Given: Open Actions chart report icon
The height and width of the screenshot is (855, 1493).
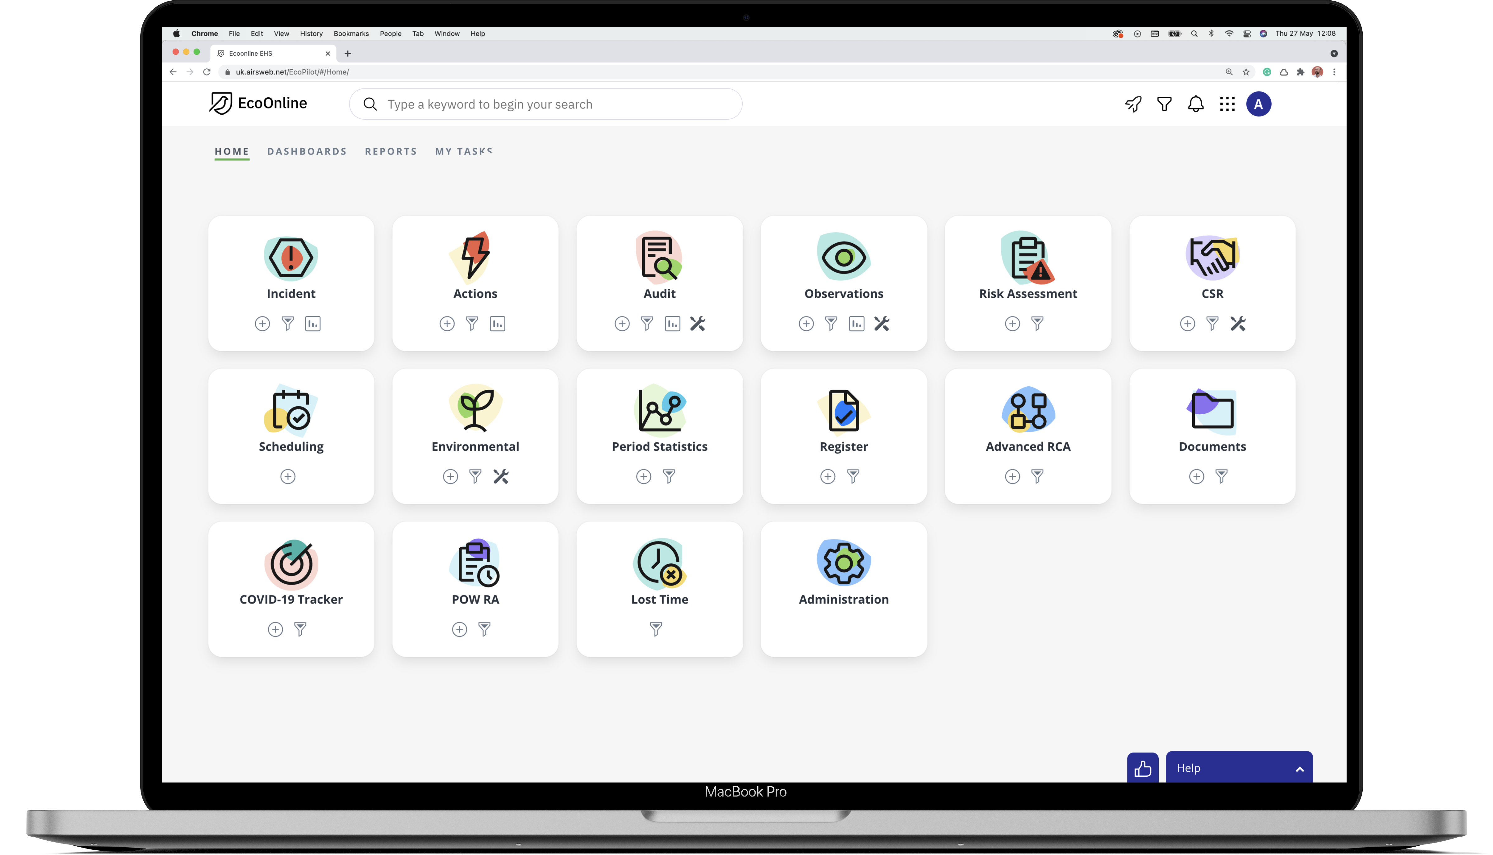Looking at the screenshot, I should pyautogui.click(x=497, y=324).
